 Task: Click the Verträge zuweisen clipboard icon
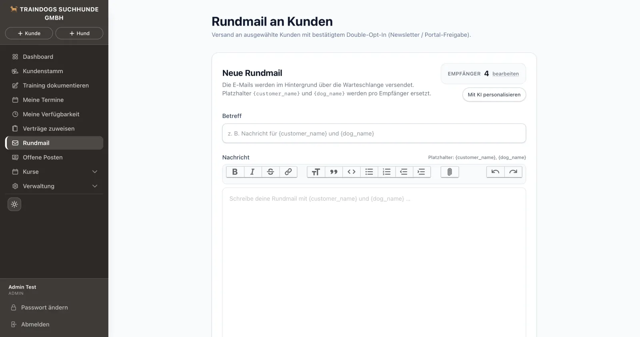coord(15,129)
